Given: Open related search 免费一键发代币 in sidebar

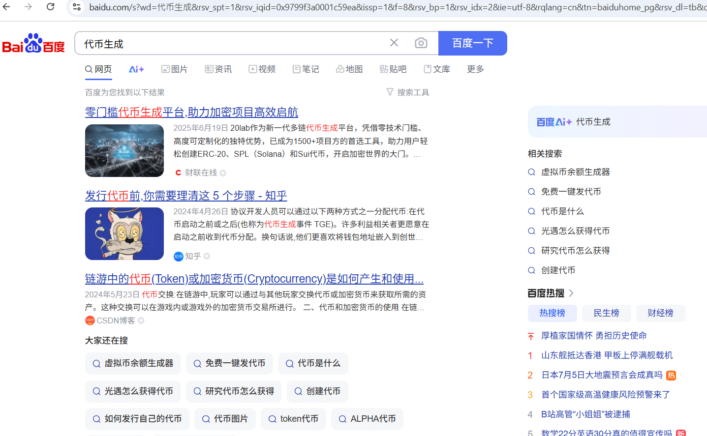Looking at the screenshot, I should 571,192.
